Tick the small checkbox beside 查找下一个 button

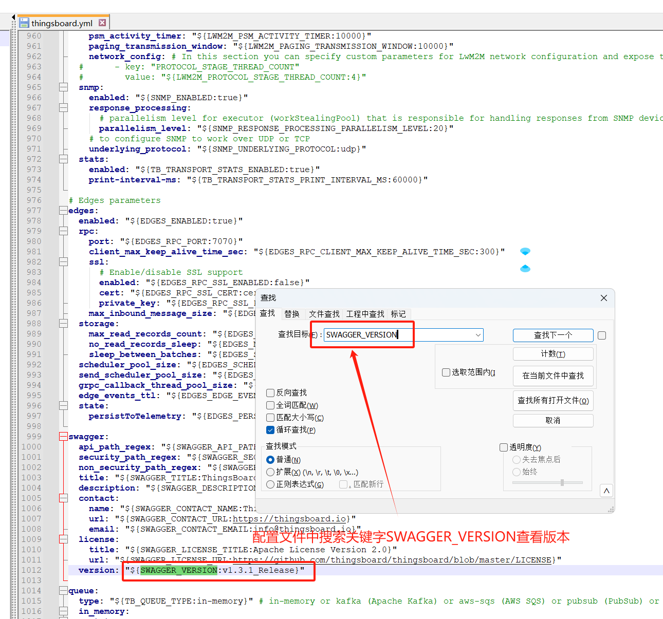[x=602, y=335]
